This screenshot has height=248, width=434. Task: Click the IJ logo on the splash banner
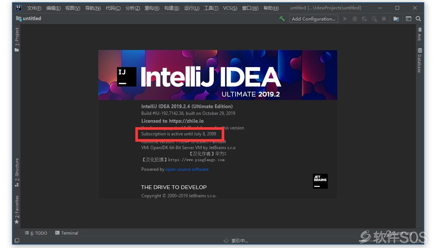pos(126,77)
